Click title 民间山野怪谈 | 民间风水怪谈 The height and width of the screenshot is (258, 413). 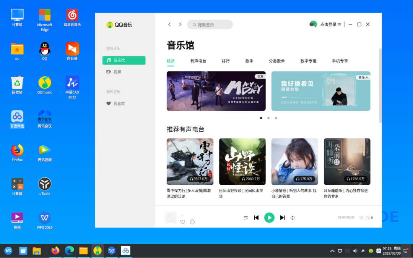(241, 193)
